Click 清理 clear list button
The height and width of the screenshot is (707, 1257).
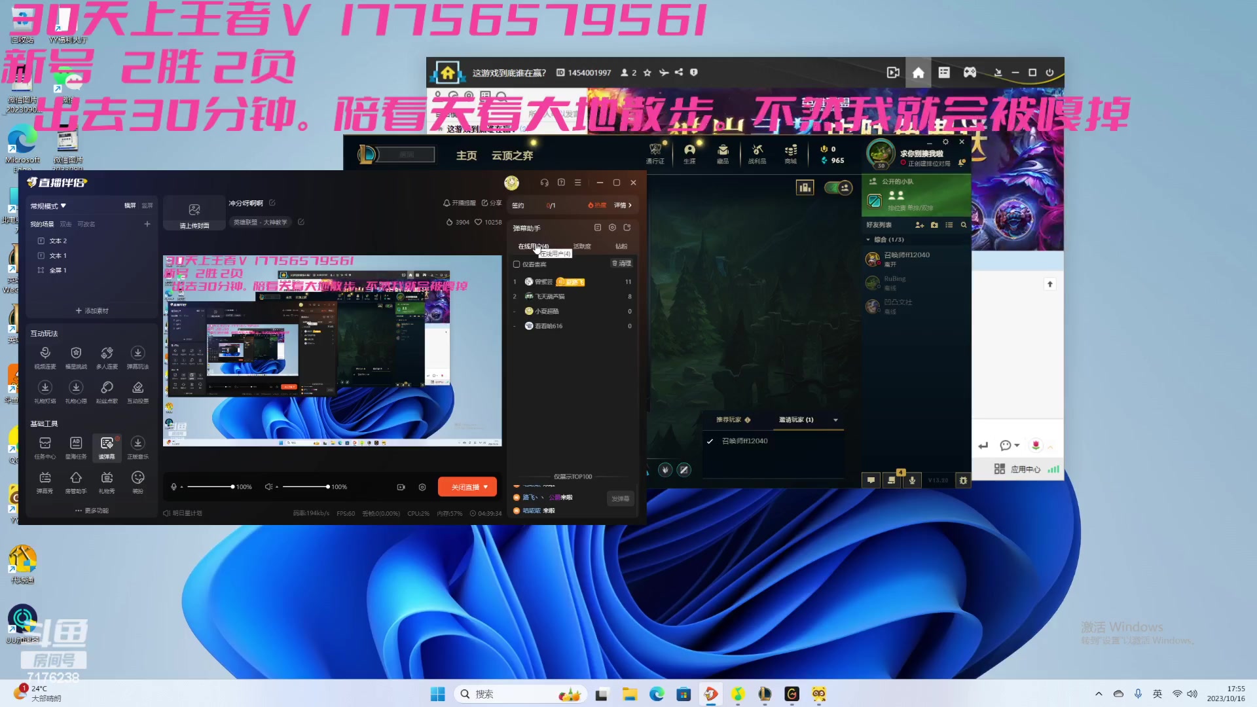point(621,264)
